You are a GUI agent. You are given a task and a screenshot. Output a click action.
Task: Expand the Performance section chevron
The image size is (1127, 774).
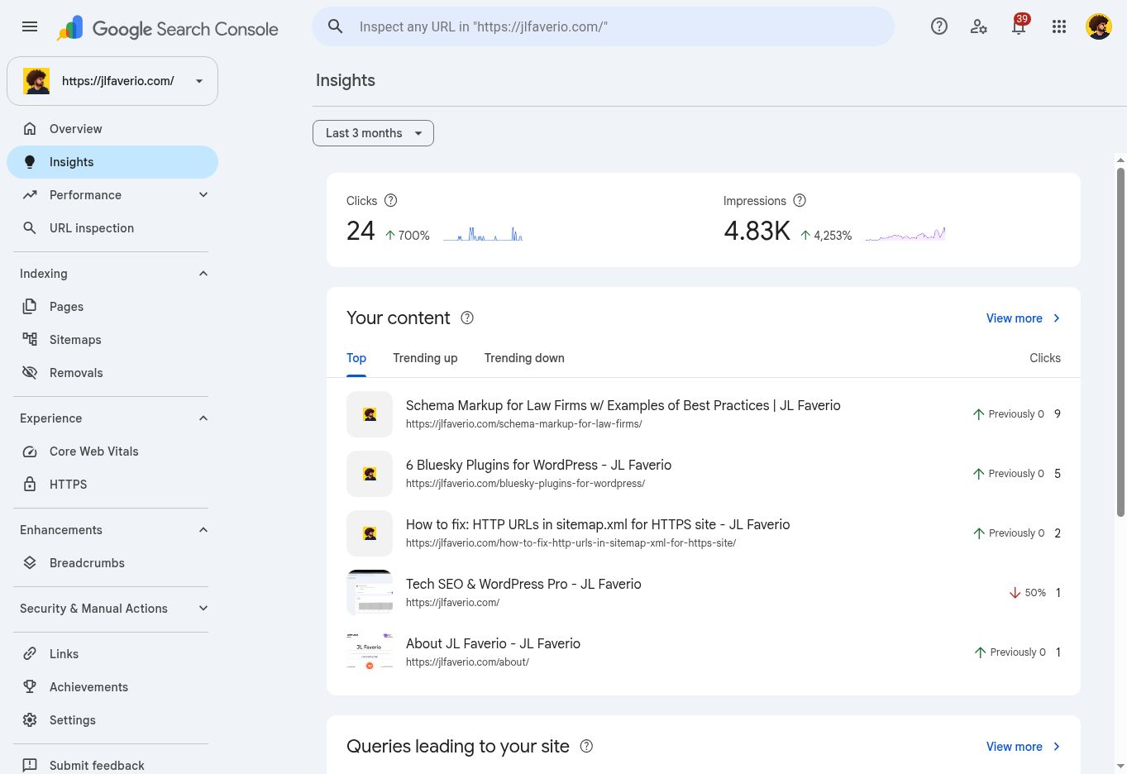tap(203, 195)
